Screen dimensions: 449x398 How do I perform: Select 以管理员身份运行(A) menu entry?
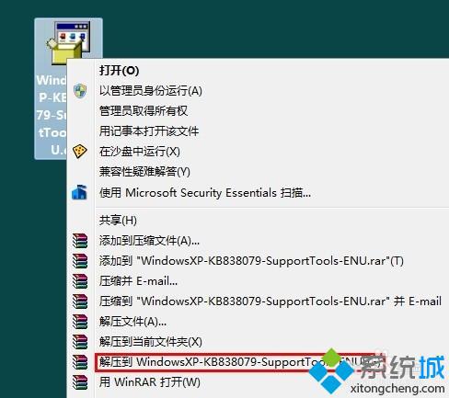[x=151, y=91]
